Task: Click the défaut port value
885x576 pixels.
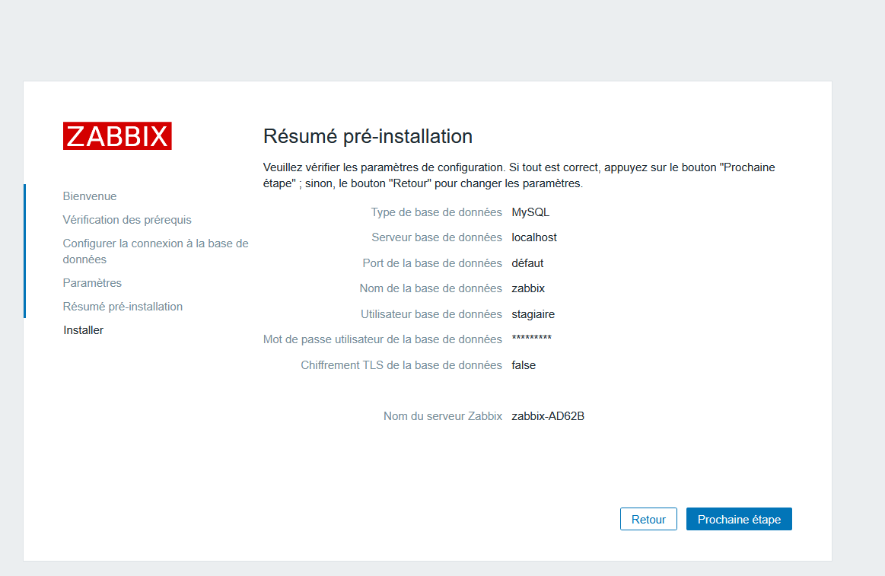Action: click(526, 263)
